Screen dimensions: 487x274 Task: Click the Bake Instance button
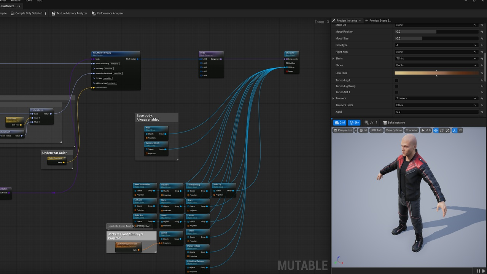pos(394,123)
